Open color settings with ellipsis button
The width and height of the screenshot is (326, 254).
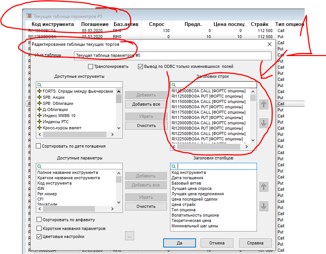pyautogui.click(x=130, y=236)
